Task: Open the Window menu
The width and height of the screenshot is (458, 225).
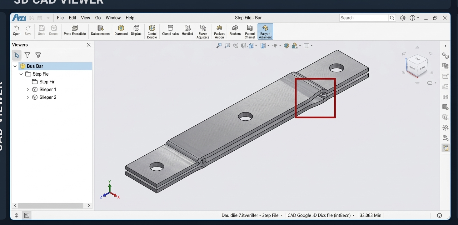Action: pos(113,18)
